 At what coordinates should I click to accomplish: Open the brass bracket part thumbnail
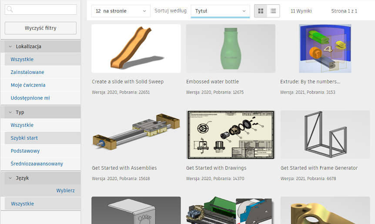pos(325,211)
